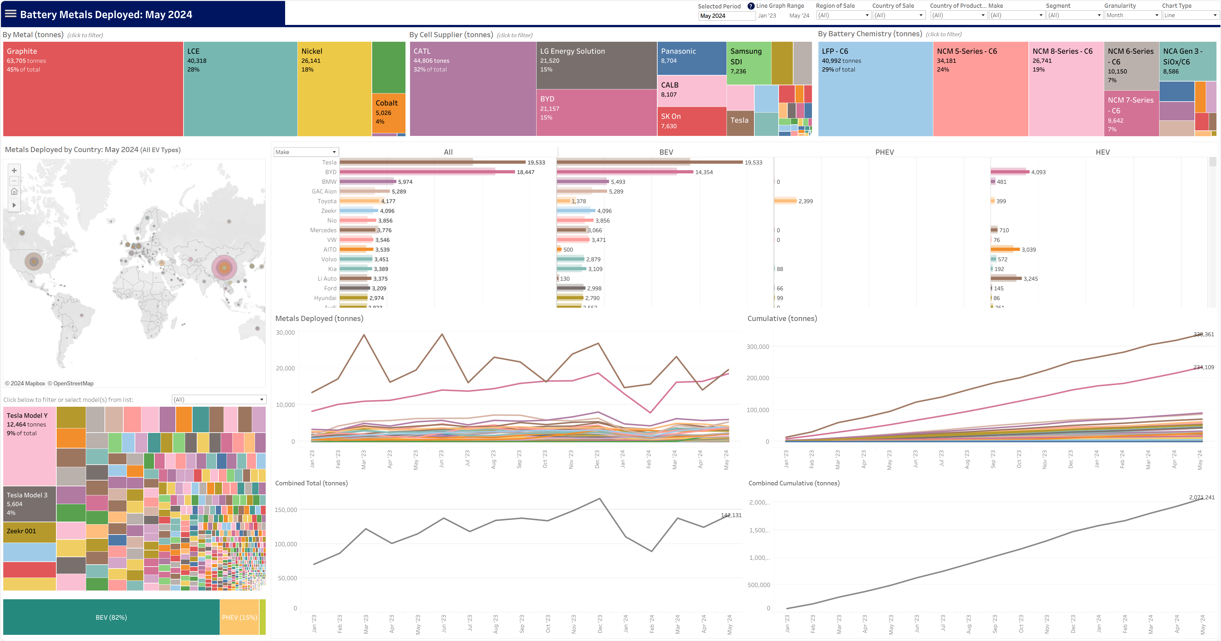This screenshot has height=641, width=1221.
Task: Open the Make dropdown above bar chart
Action: coord(306,152)
